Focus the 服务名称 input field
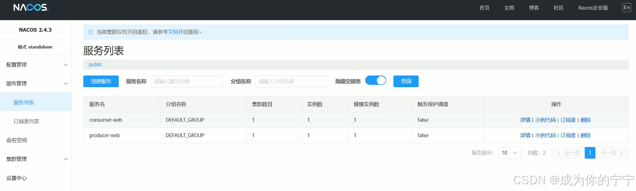 pos(187,81)
